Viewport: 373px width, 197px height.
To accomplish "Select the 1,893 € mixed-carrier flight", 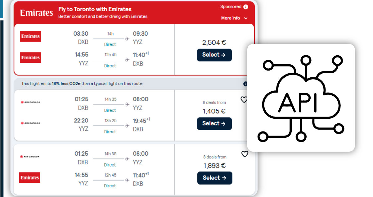I will (214, 178).
